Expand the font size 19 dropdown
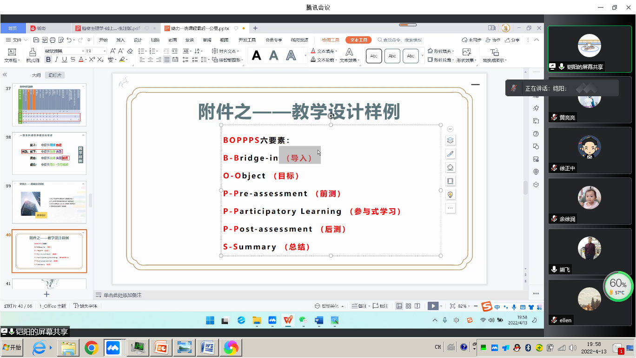The width and height of the screenshot is (636, 358). pyautogui.click(x=104, y=51)
